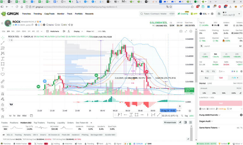Select horizontal ray in floating toolbar
Viewport: 243px width, 145px height.
[x=125, y=115]
